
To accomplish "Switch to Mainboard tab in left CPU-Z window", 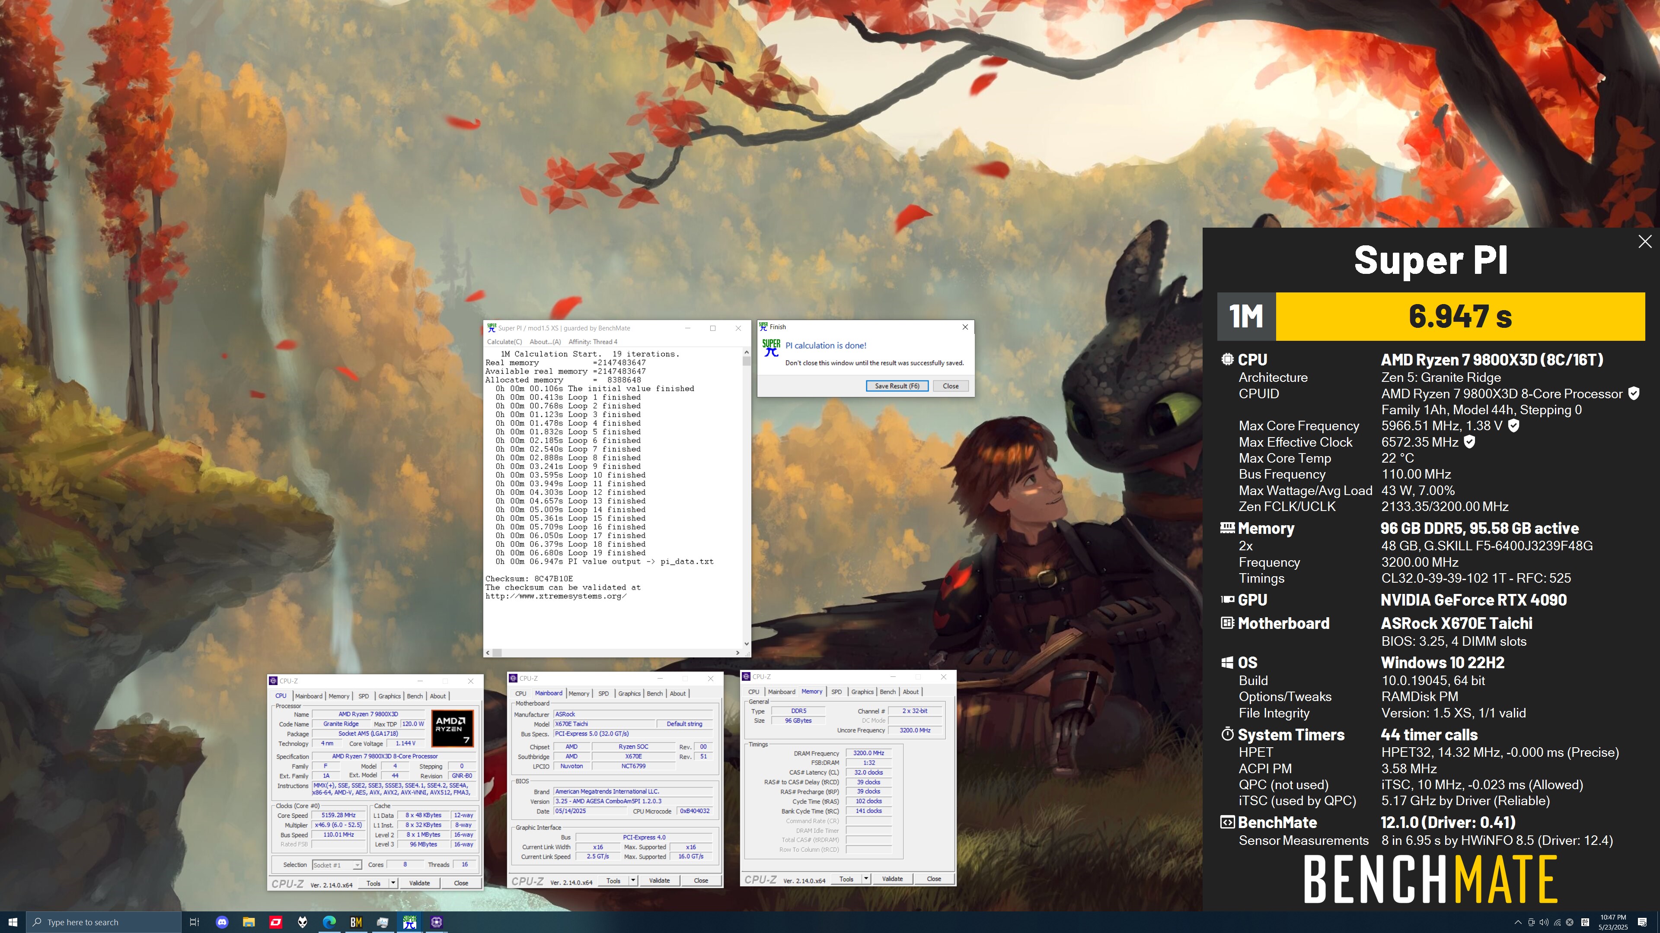I will point(309,696).
